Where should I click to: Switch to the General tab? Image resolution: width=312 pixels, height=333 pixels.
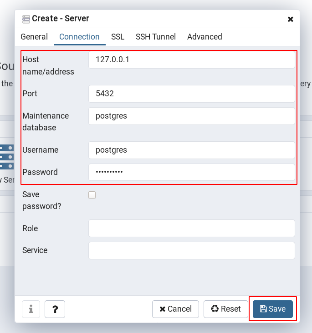point(34,37)
